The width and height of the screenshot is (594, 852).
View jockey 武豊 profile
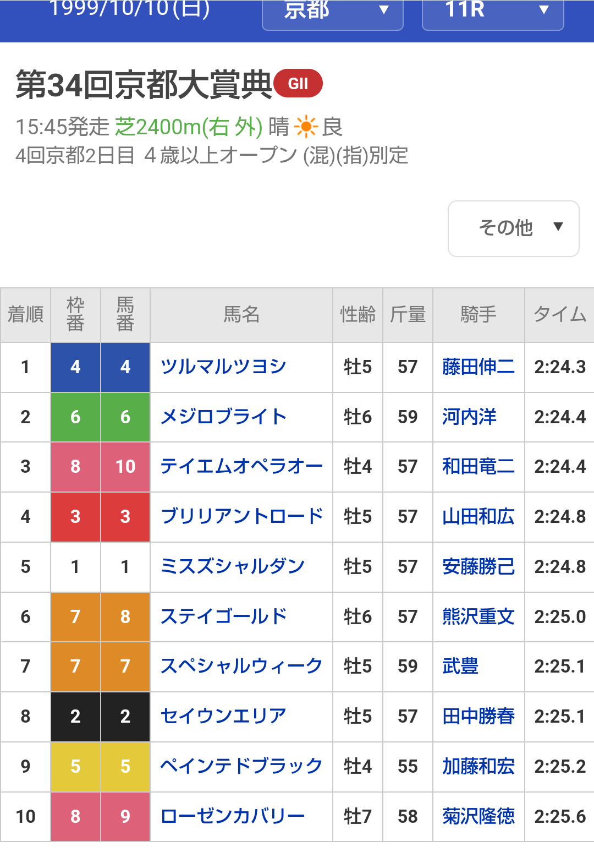(460, 667)
